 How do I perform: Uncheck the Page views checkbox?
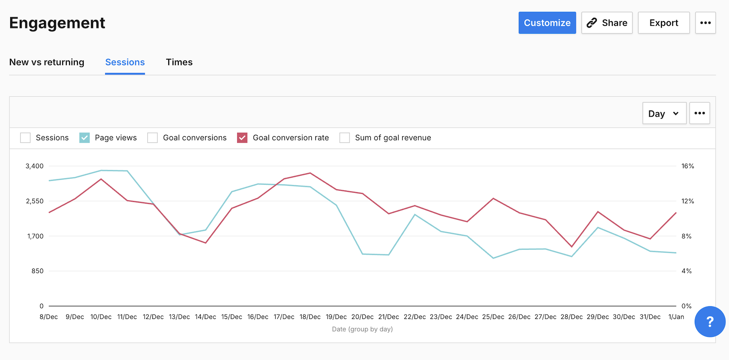[x=85, y=138]
